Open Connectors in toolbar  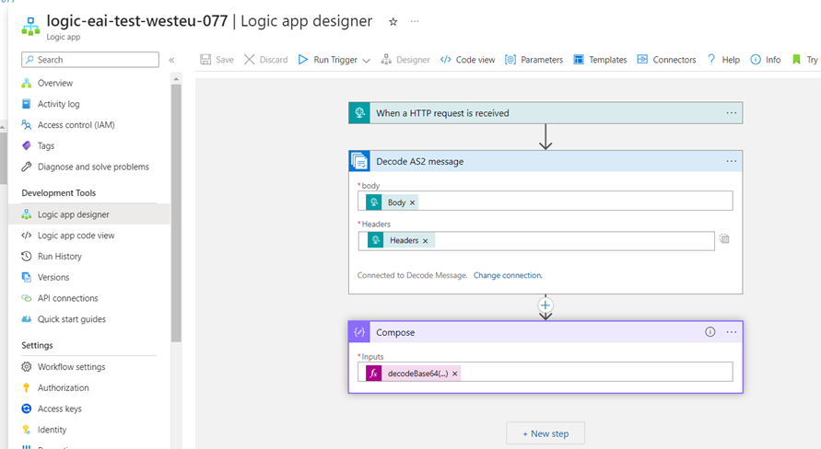666,60
